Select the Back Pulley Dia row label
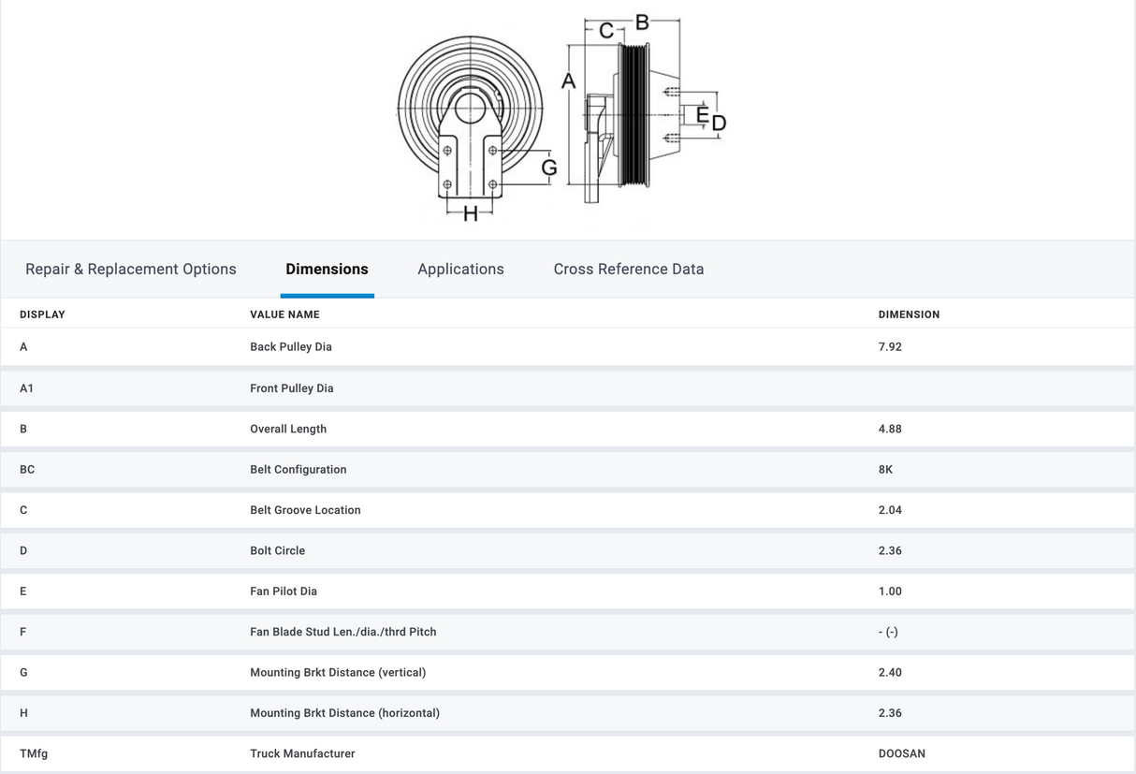This screenshot has height=774, width=1136. coord(291,346)
